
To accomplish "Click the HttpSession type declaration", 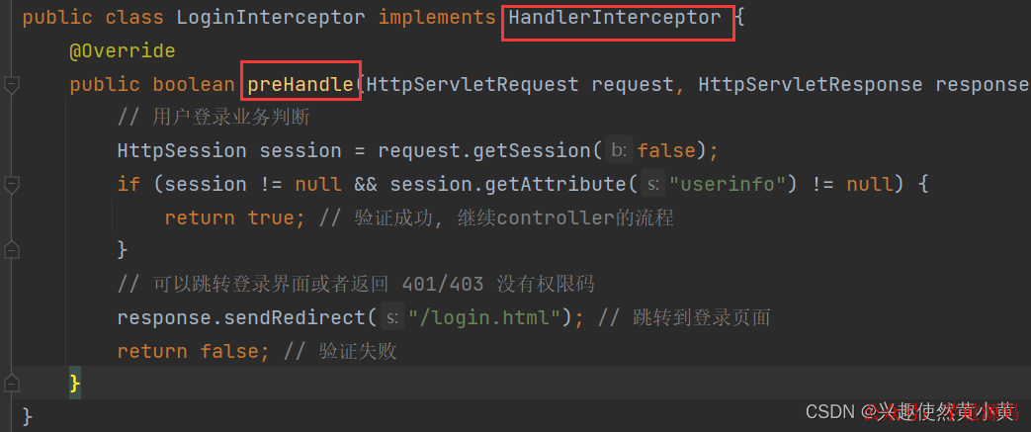I will [182, 150].
